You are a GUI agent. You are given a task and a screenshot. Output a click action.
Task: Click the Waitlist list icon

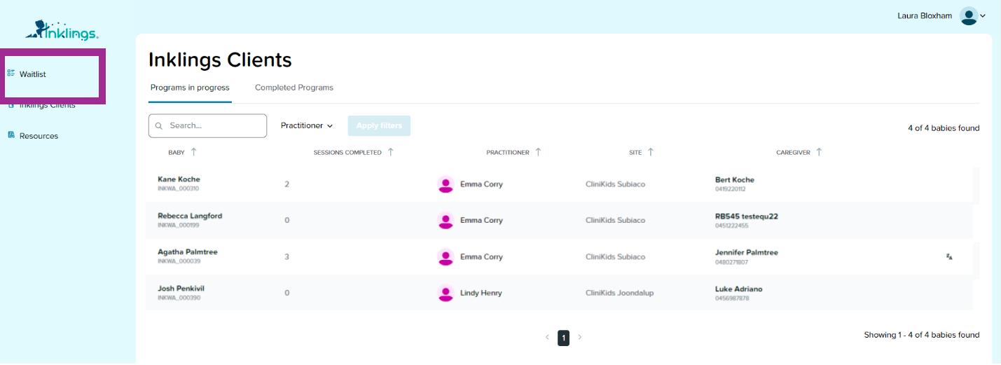11,74
